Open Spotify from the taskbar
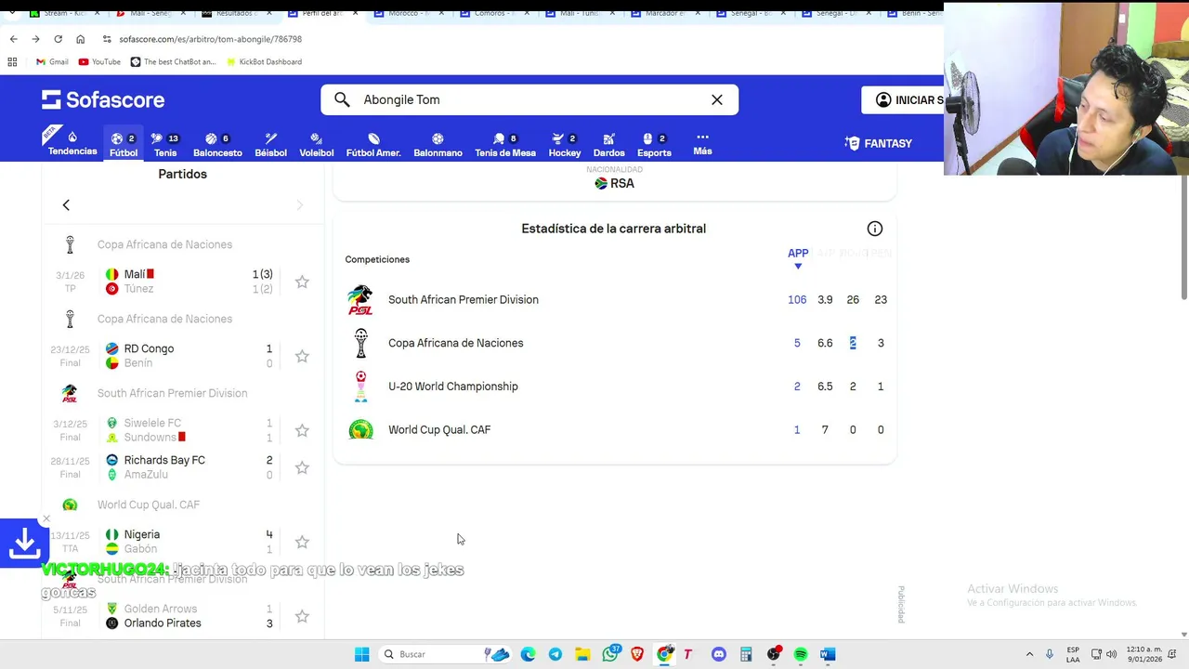Image resolution: width=1189 pixels, height=669 pixels. pos(801,654)
